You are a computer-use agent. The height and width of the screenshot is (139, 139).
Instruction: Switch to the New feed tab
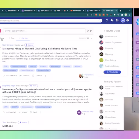click(2, 38)
